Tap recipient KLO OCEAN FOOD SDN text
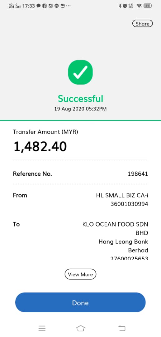This screenshot has width=161, height=337. click(x=115, y=224)
